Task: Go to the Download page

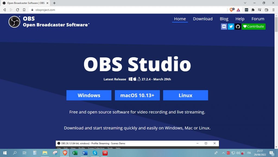Action: click(203, 19)
